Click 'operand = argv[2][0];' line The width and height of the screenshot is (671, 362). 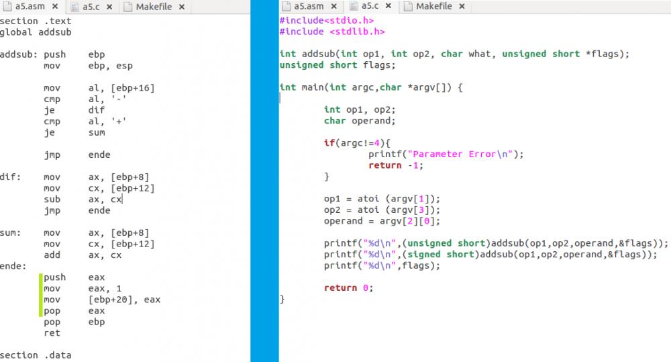click(x=382, y=221)
